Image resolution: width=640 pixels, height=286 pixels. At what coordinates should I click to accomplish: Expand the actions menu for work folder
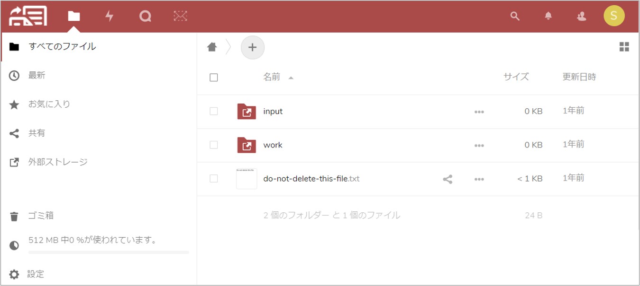click(x=479, y=146)
